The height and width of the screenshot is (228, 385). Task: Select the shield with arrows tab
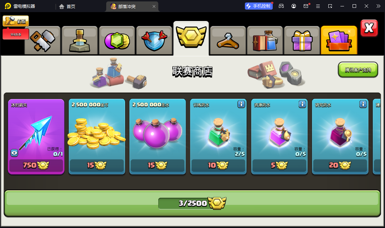pos(154,41)
